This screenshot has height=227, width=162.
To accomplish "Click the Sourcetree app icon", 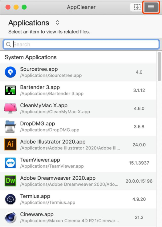I will click(x=11, y=72).
